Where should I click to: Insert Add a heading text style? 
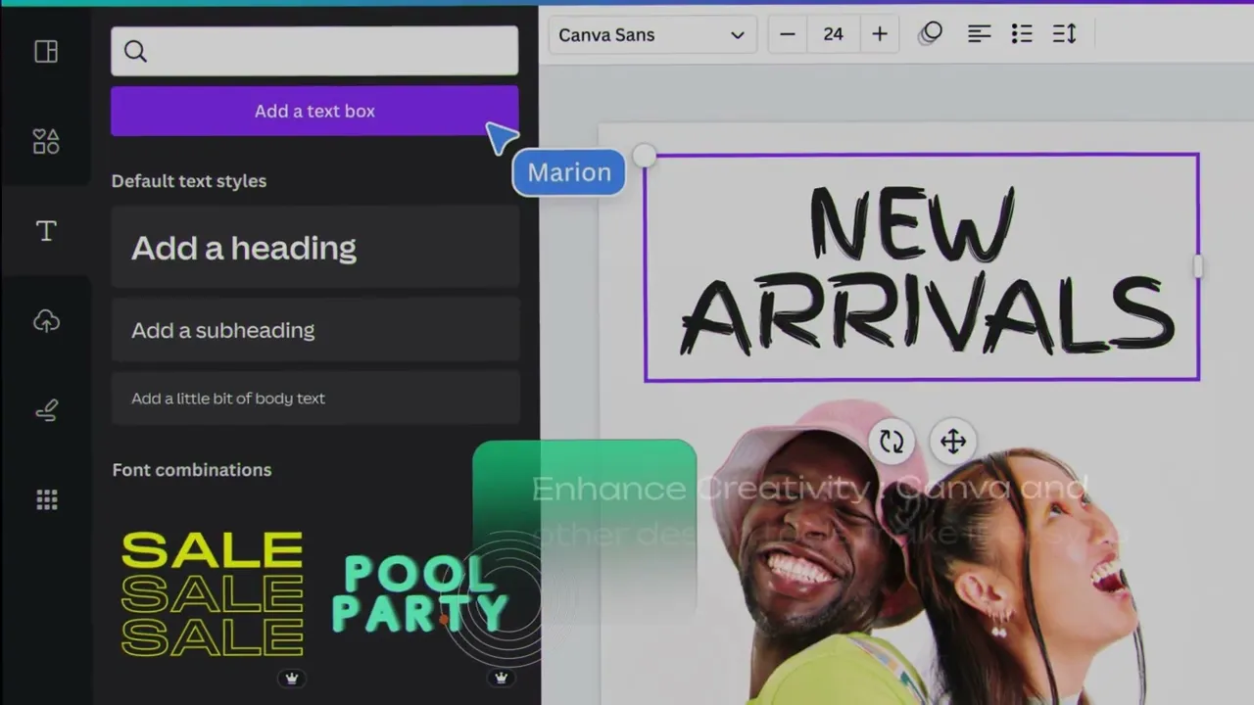coord(314,248)
